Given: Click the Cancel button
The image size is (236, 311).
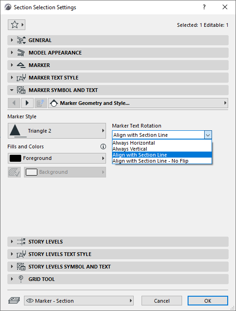Looking at the screenshot, I should [x=162, y=301].
